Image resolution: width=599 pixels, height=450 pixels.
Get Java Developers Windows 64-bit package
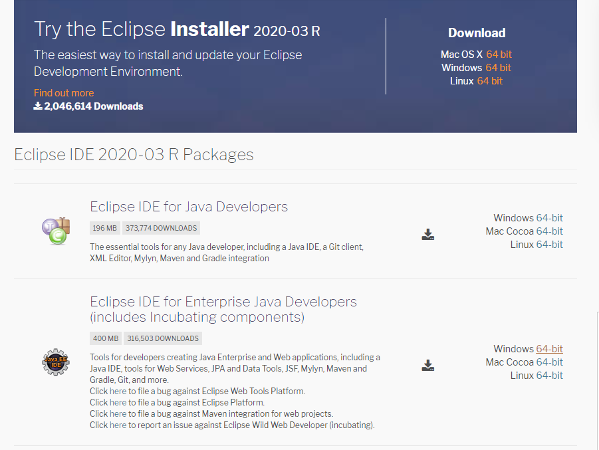549,218
